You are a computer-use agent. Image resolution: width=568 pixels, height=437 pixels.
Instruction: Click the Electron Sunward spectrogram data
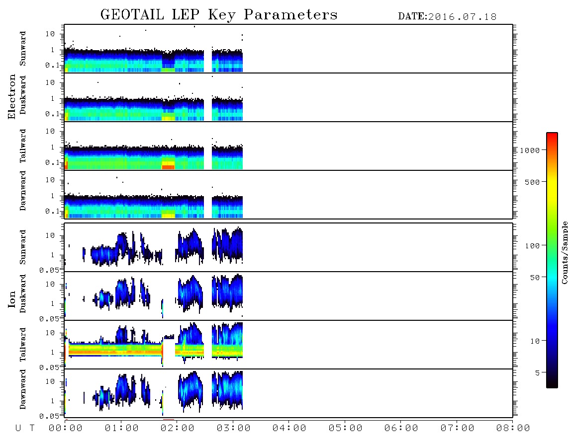153,60
